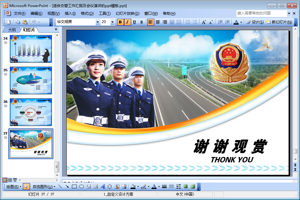This screenshot has width=300, height=200.
Task: Toggle right text alignment
Action: pyautogui.click(x=165, y=22)
